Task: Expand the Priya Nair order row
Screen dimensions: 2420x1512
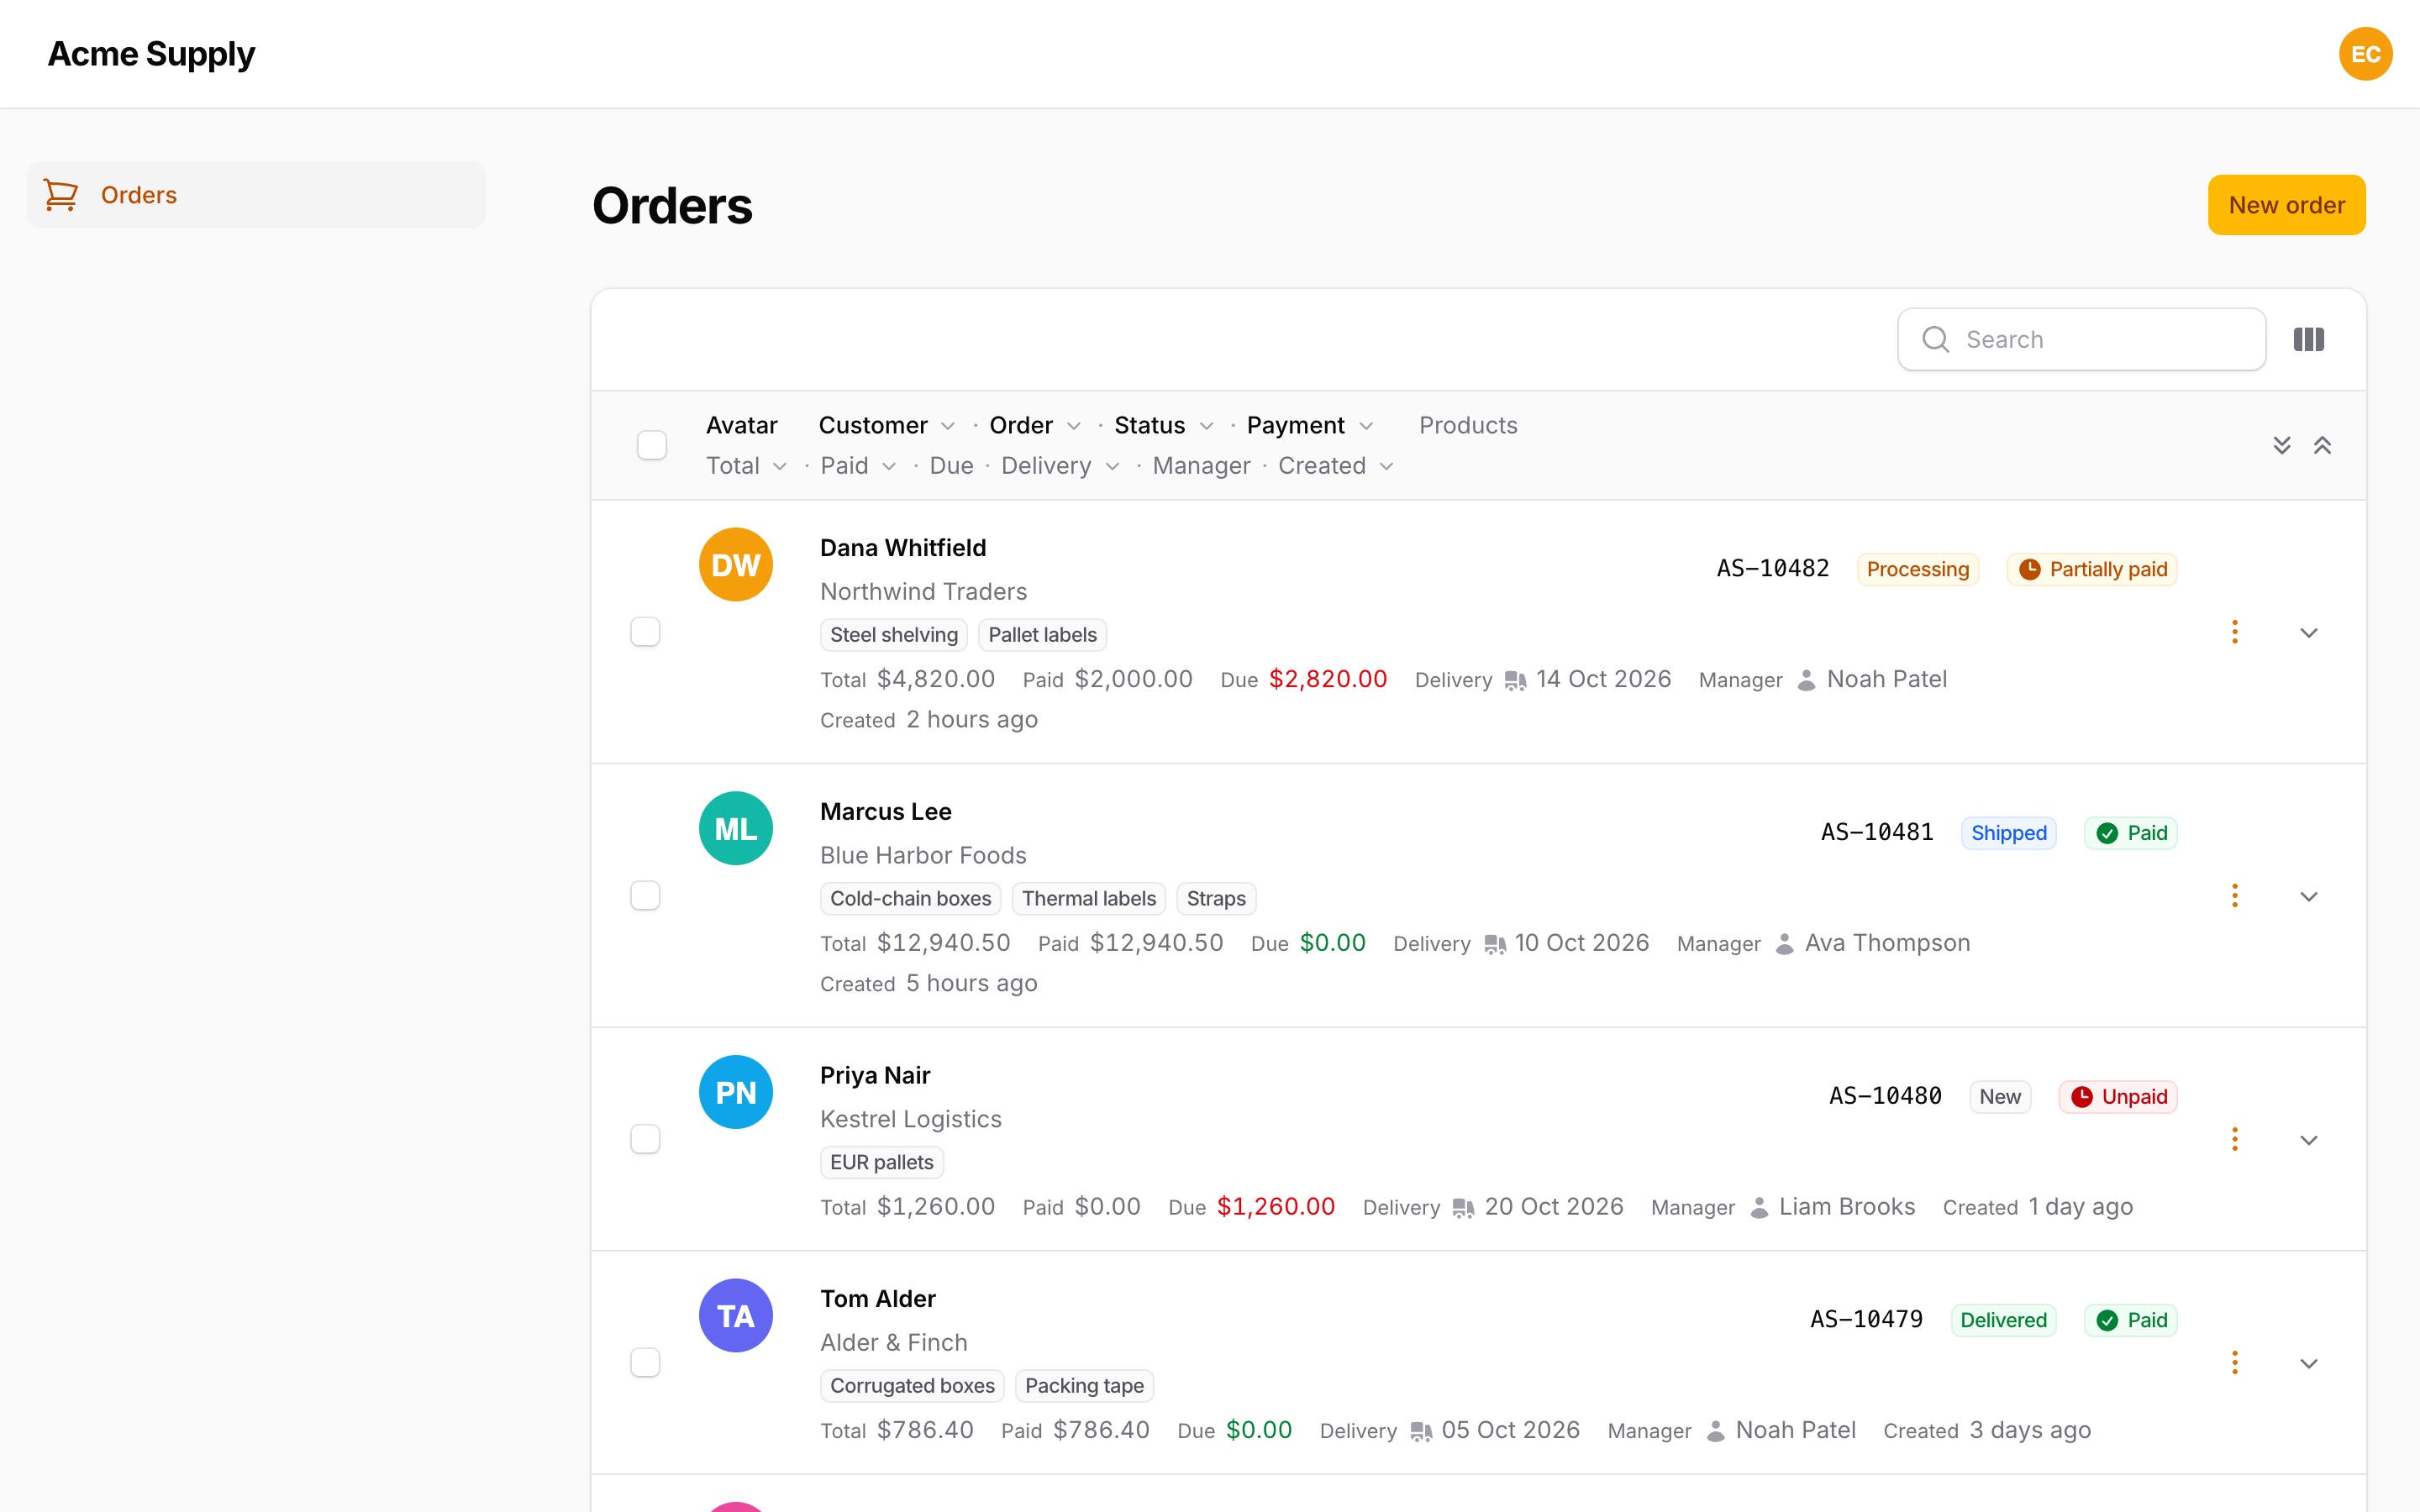Action: coord(2308,1140)
